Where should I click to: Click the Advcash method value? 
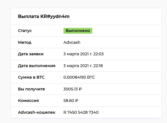[72, 42]
